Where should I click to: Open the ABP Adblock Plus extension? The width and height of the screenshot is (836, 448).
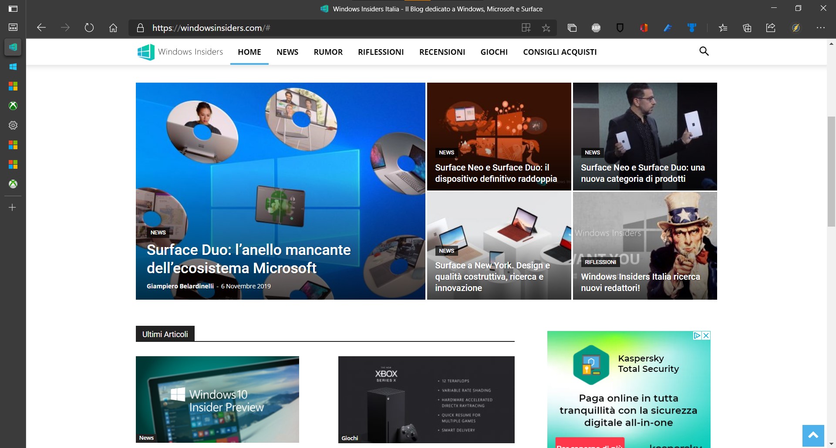(596, 28)
